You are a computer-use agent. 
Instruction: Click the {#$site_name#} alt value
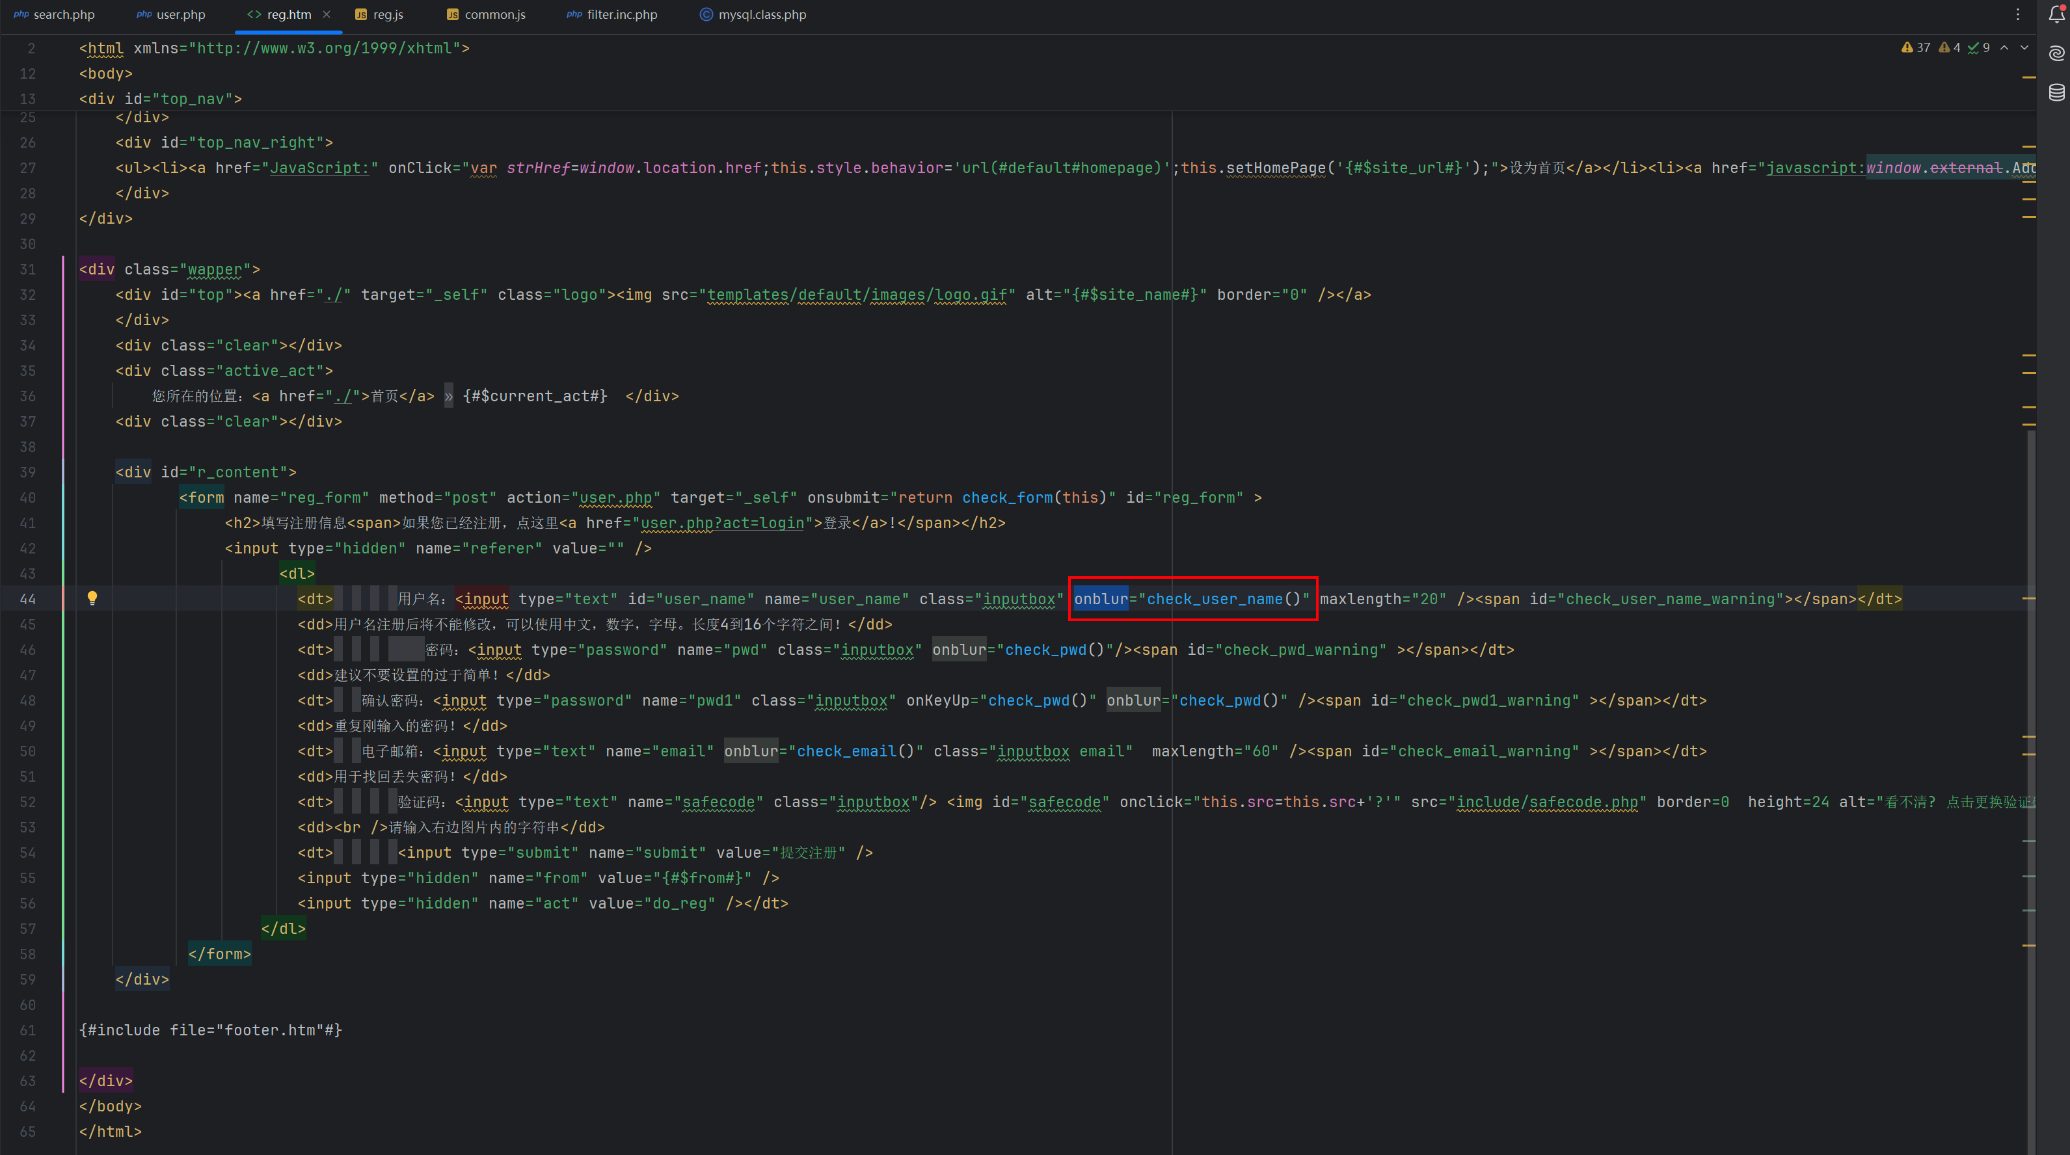point(1135,295)
